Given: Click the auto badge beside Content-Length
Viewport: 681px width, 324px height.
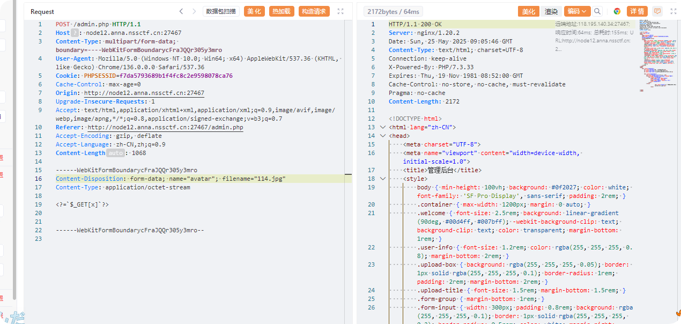Looking at the screenshot, I should [x=115, y=153].
